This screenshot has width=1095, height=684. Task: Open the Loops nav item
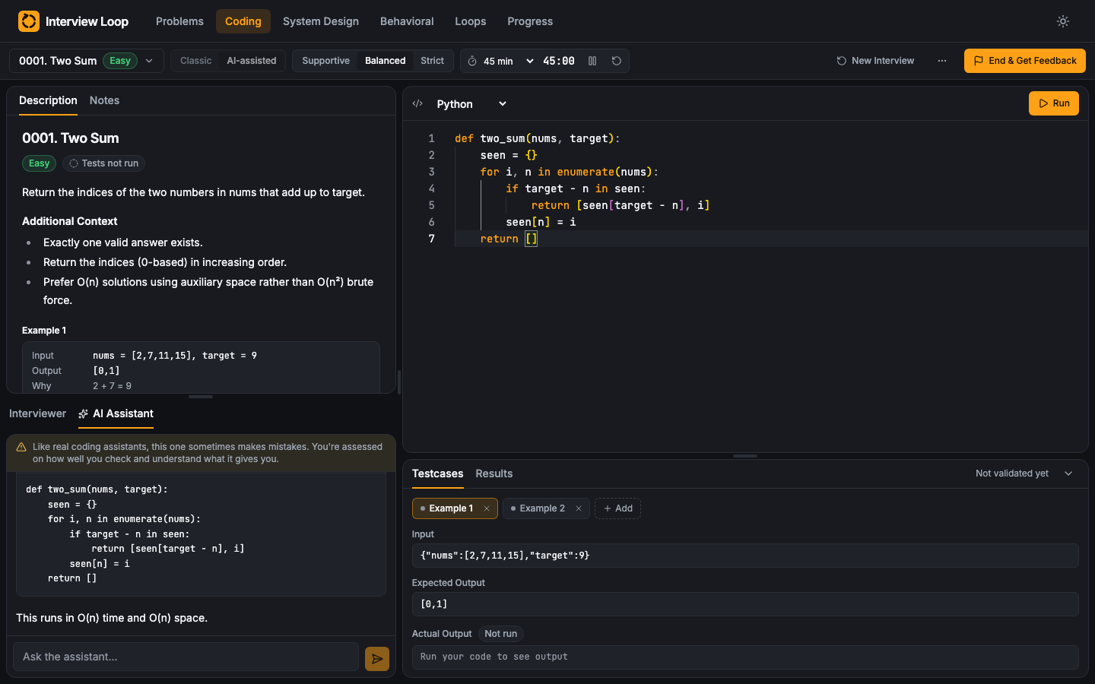click(x=471, y=21)
